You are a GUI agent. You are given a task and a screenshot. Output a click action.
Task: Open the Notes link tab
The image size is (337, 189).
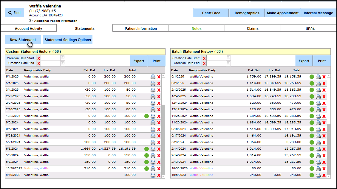[x=197, y=29]
